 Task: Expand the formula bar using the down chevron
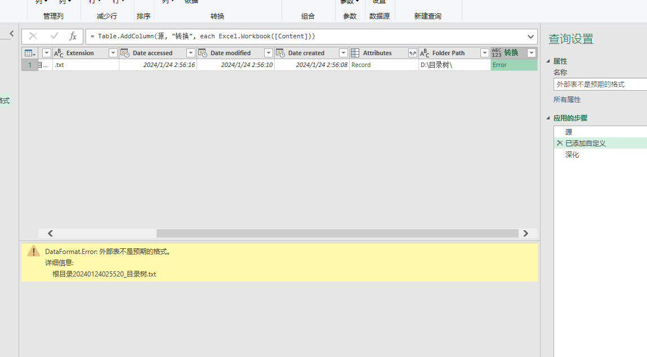click(x=530, y=36)
